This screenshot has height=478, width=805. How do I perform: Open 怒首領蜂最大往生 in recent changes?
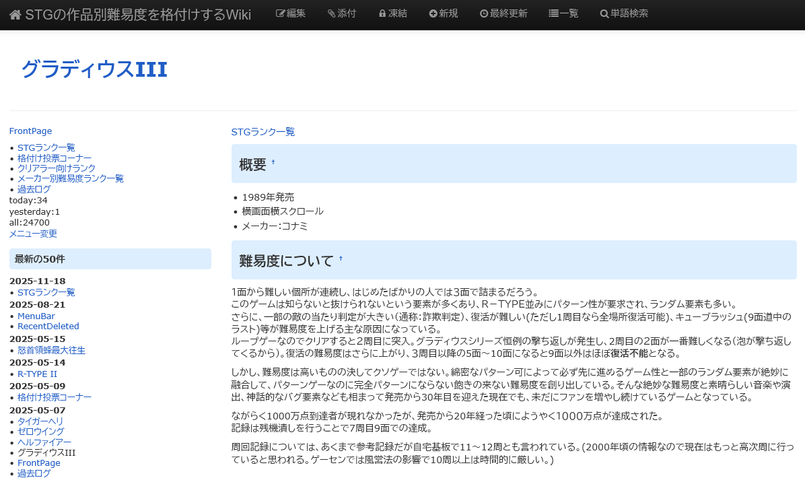[51, 350]
